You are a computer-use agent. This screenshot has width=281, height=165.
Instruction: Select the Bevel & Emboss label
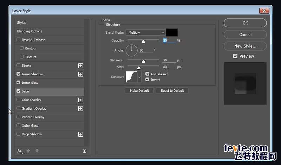(x=33, y=40)
